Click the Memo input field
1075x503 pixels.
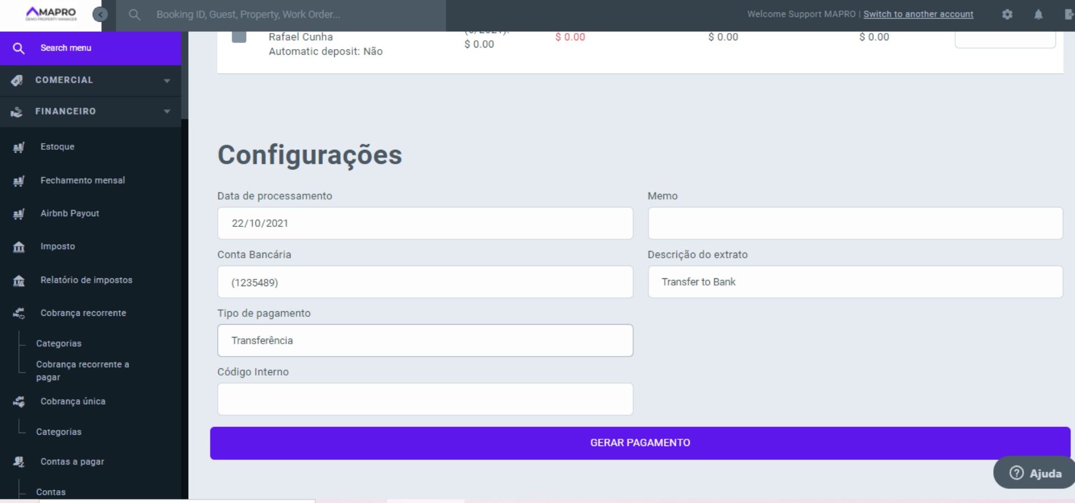click(855, 224)
